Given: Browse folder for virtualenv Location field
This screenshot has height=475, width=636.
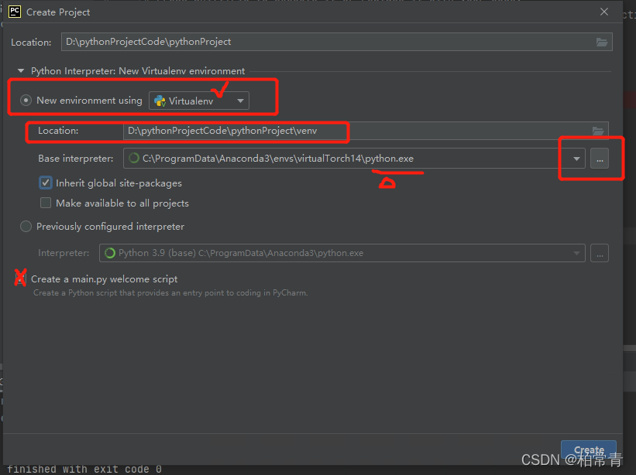Looking at the screenshot, I should pyautogui.click(x=598, y=131).
